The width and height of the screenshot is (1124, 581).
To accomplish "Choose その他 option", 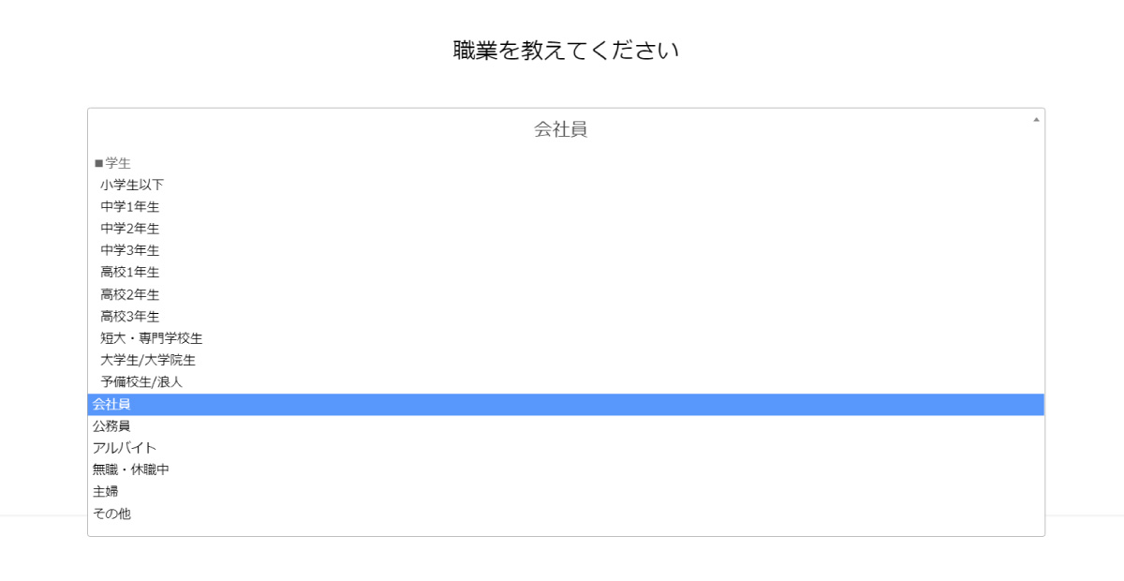I will pyautogui.click(x=111, y=514).
